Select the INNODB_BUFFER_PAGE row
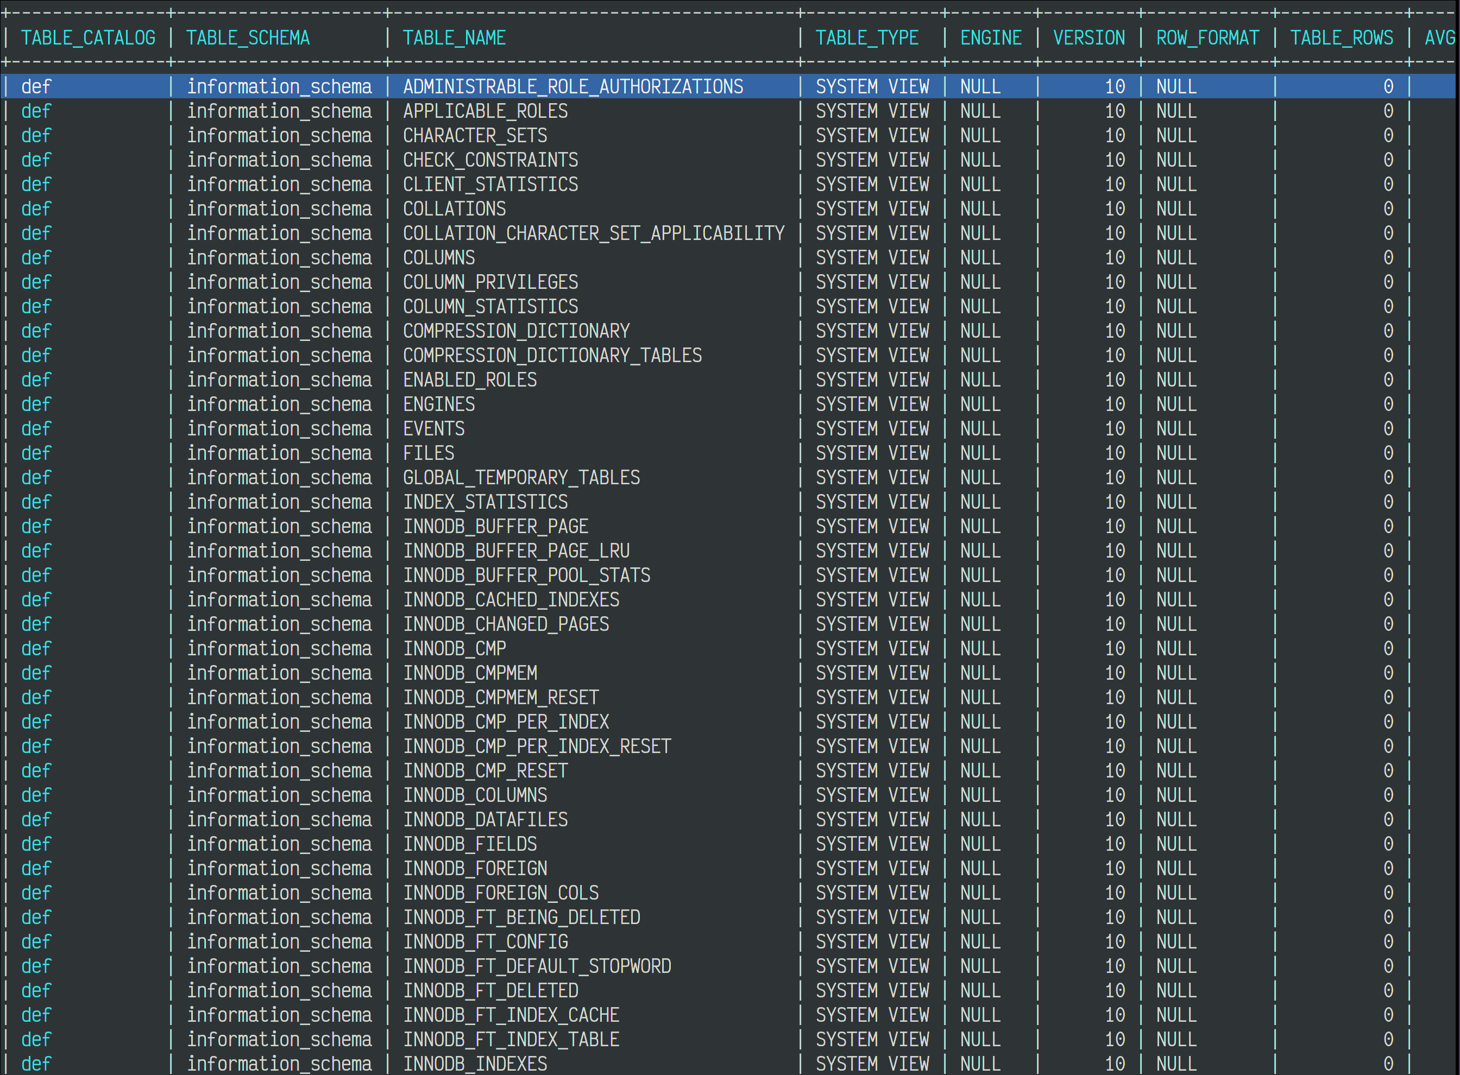The width and height of the screenshot is (1460, 1075). pyautogui.click(x=496, y=526)
